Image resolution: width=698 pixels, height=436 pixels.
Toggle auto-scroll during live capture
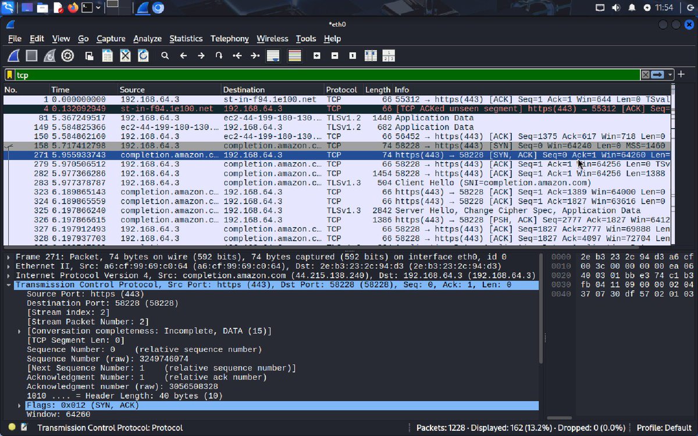point(273,56)
